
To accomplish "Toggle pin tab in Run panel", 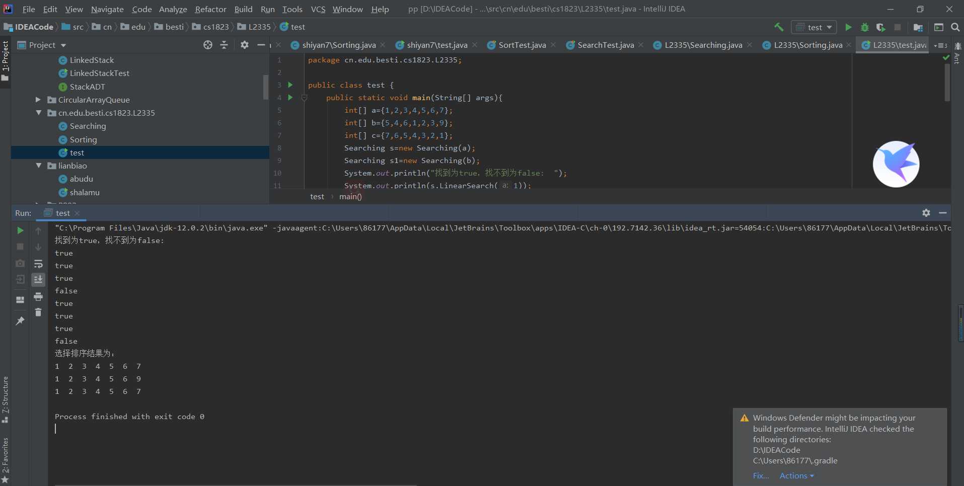I will click(x=20, y=320).
